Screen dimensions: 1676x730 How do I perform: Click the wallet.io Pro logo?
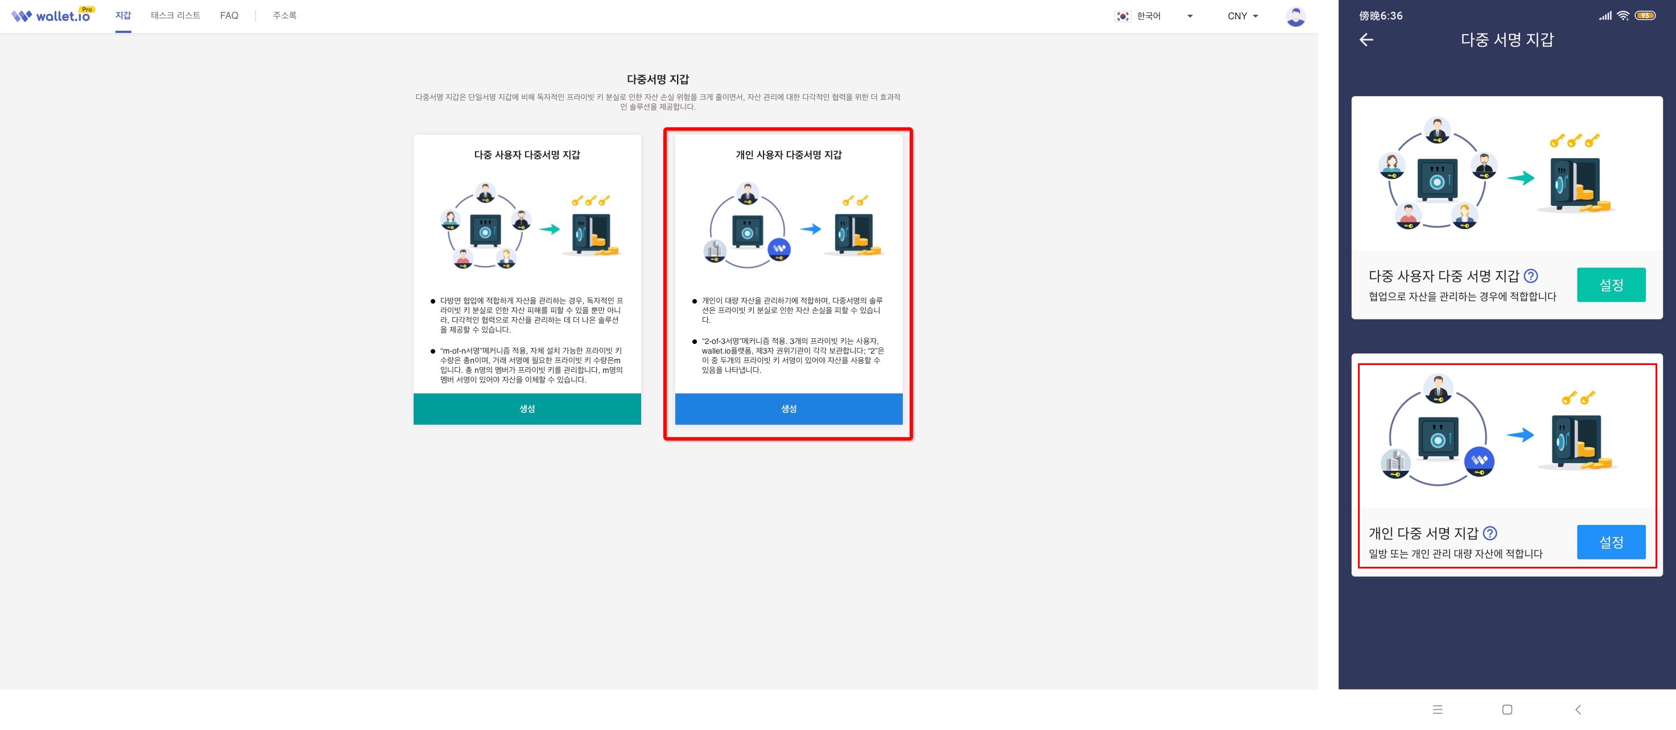pyautogui.click(x=53, y=15)
